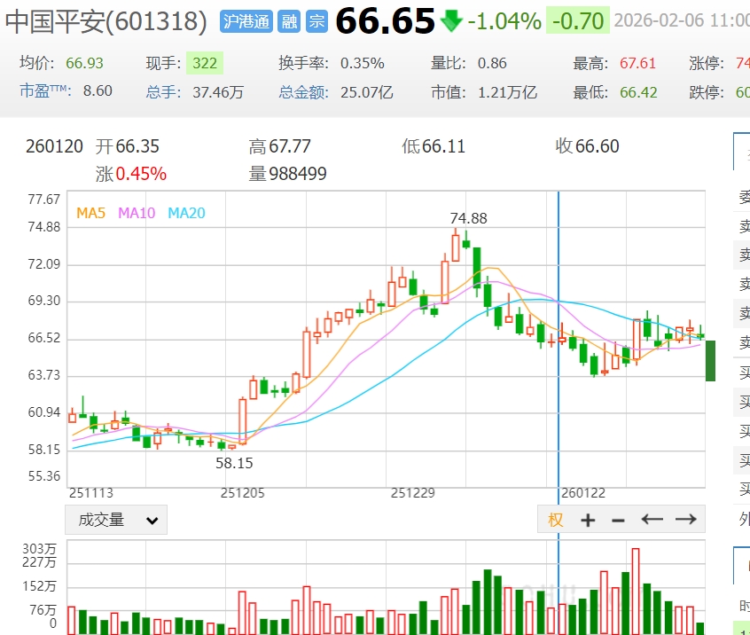Click the -0.70 change amount
Viewport: 750px width, 635px height.
pos(578,21)
